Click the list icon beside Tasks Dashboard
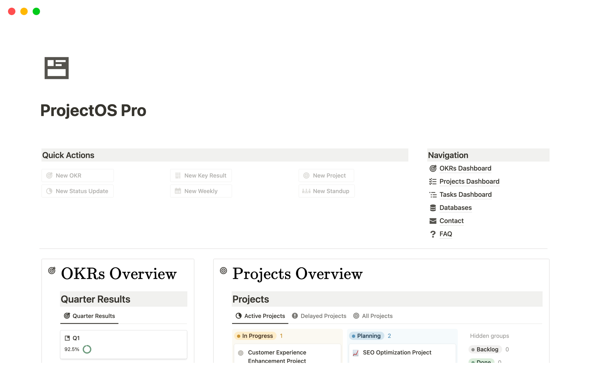Viewport: 591px width, 369px height. click(x=433, y=195)
